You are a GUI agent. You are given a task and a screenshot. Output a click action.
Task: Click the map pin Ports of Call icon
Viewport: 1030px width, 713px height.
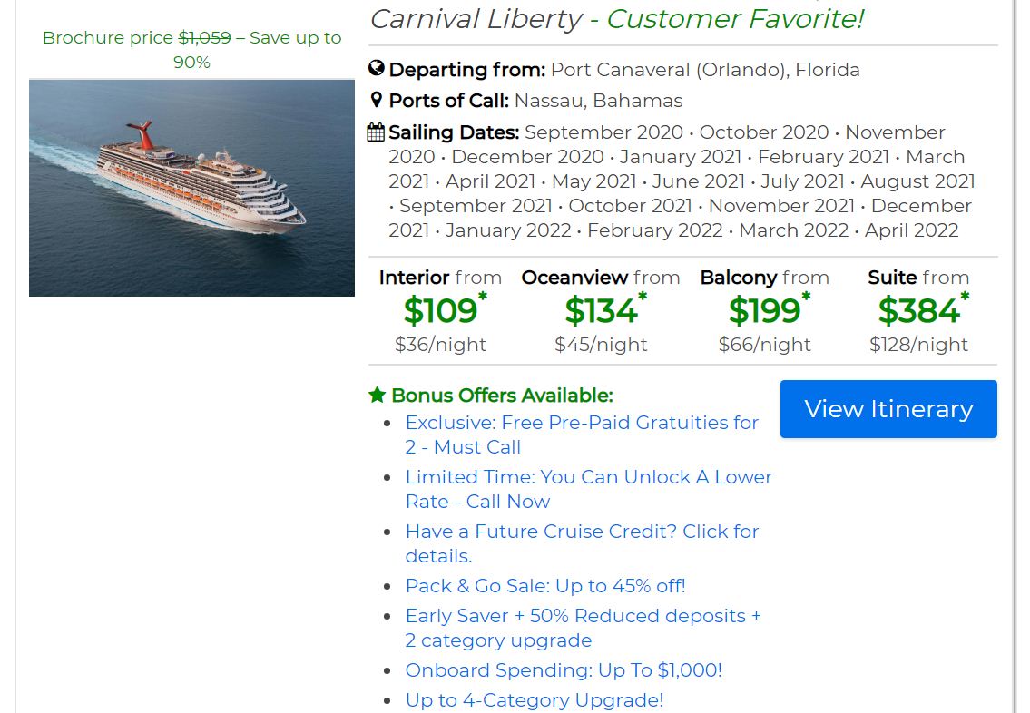(377, 100)
